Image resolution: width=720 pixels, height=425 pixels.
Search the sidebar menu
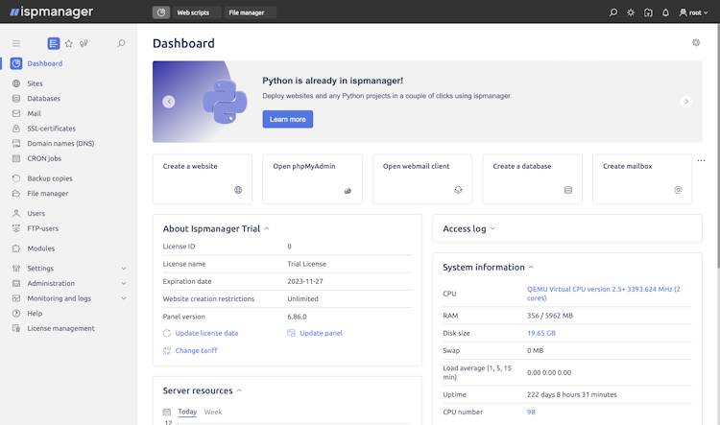click(x=121, y=43)
